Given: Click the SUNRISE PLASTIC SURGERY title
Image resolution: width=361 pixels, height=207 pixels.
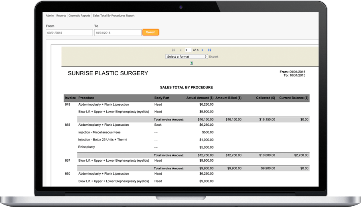Looking at the screenshot, I should [x=108, y=73].
